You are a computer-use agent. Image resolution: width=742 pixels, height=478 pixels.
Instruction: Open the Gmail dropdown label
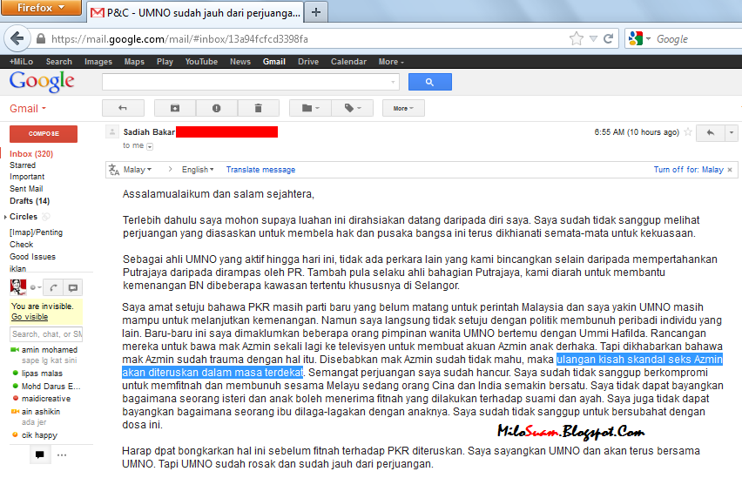click(x=28, y=108)
